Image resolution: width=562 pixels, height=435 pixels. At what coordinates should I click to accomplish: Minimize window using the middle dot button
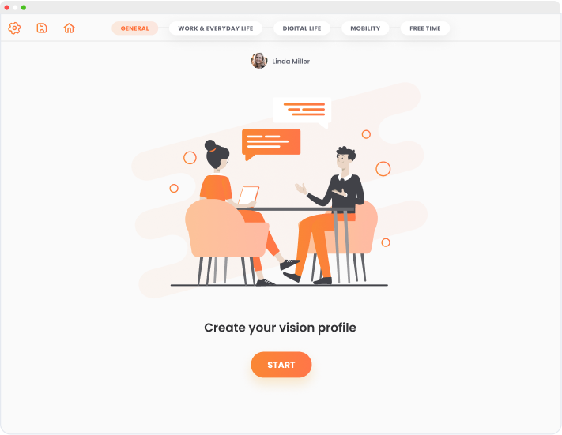(15, 8)
